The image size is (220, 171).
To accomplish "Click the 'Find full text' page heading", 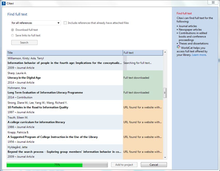I will [17, 14].
